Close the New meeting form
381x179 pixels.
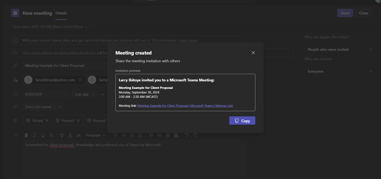(363, 13)
